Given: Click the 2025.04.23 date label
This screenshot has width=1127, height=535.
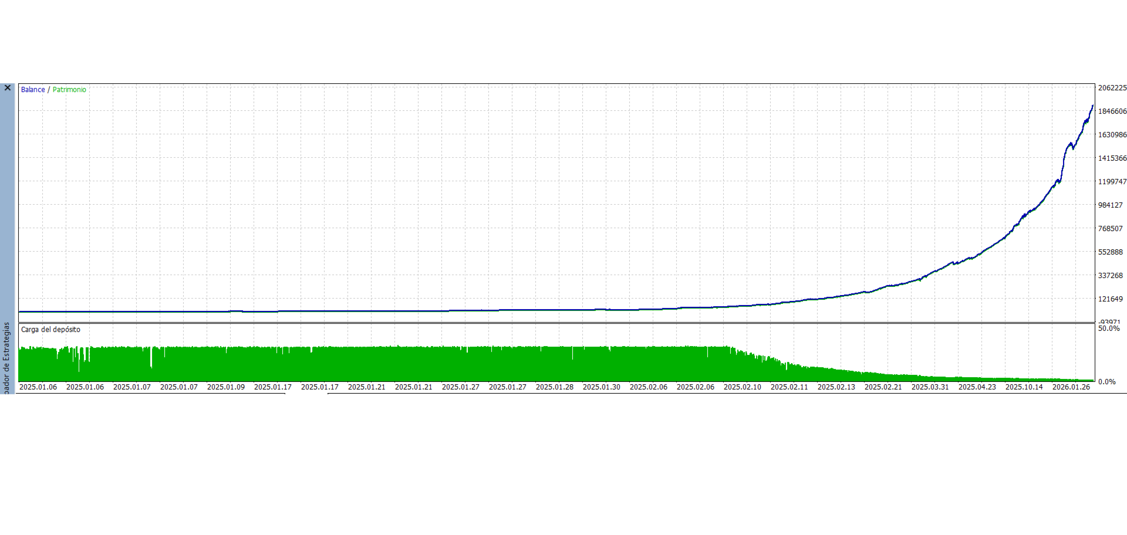Looking at the screenshot, I should pyautogui.click(x=977, y=387).
